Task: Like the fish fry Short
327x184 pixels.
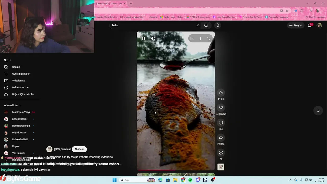Action: (221, 93)
